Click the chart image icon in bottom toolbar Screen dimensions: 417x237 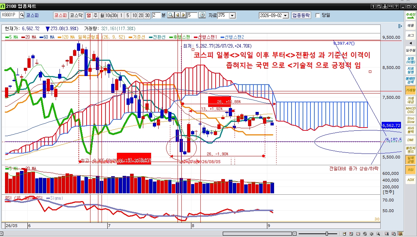point(358,234)
